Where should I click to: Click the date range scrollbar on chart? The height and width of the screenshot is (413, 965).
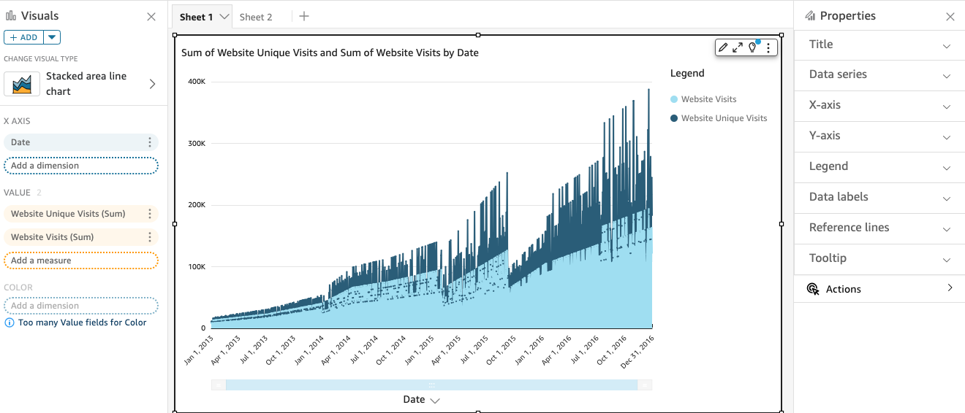(x=431, y=385)
